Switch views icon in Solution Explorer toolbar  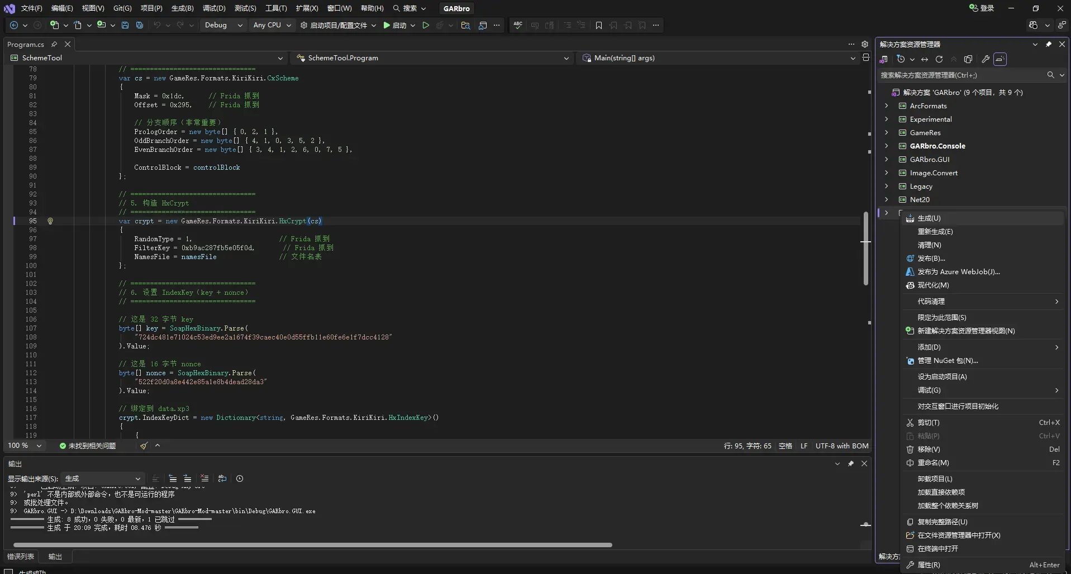(x=884, y=59)
